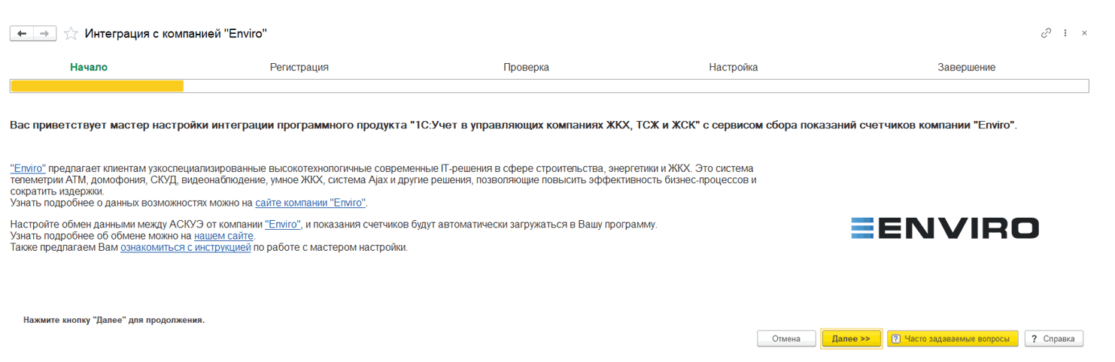The image size is (1115, 362).
Task: Select the Начало wizard step
Action: pos(89,67)
